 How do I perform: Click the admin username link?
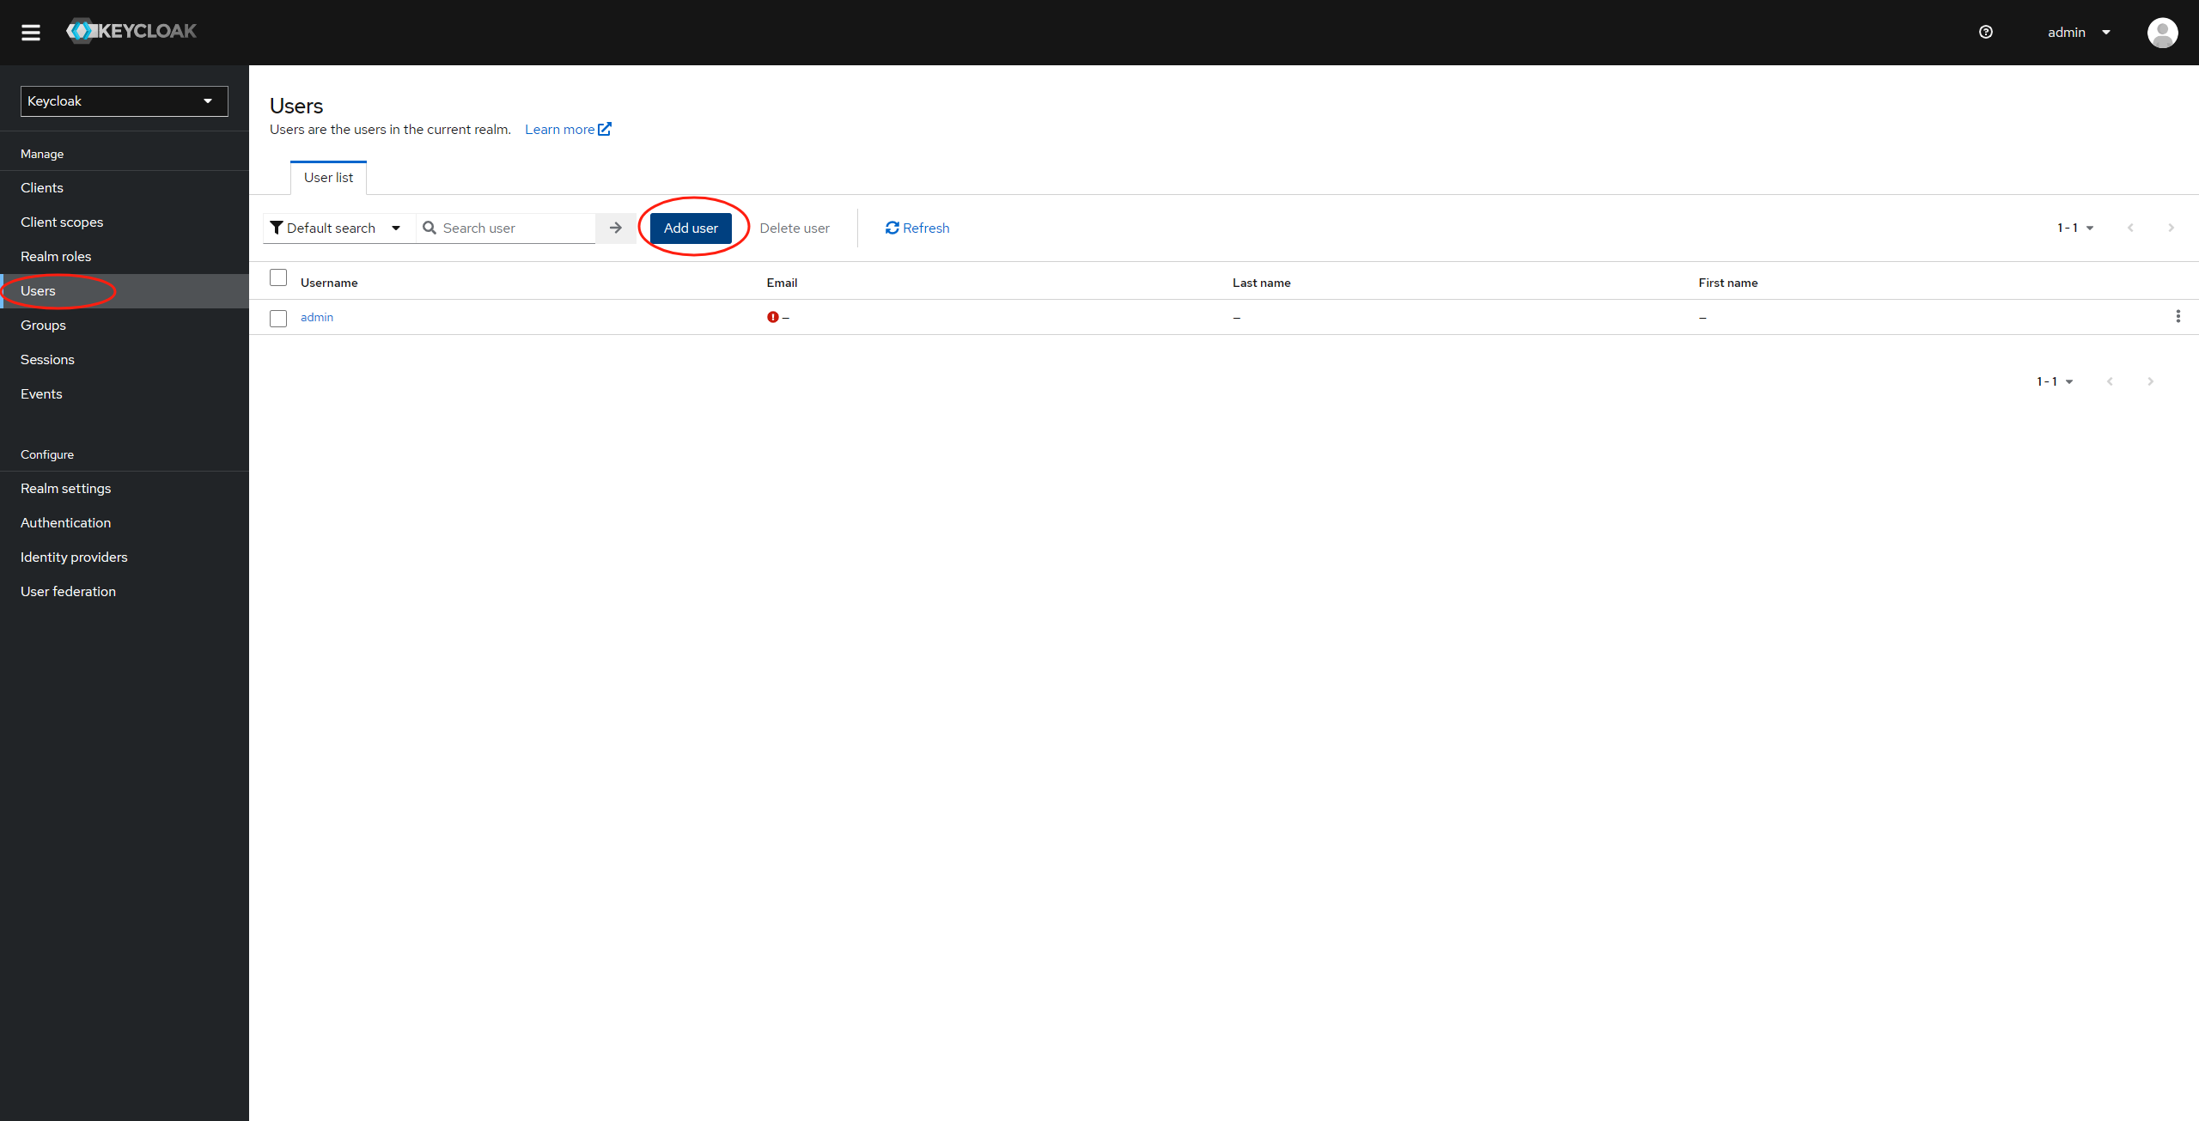click(x=316, y=316)
